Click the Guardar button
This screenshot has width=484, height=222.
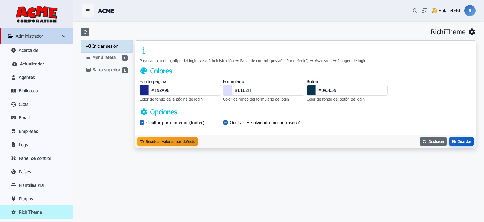[461, 142]
